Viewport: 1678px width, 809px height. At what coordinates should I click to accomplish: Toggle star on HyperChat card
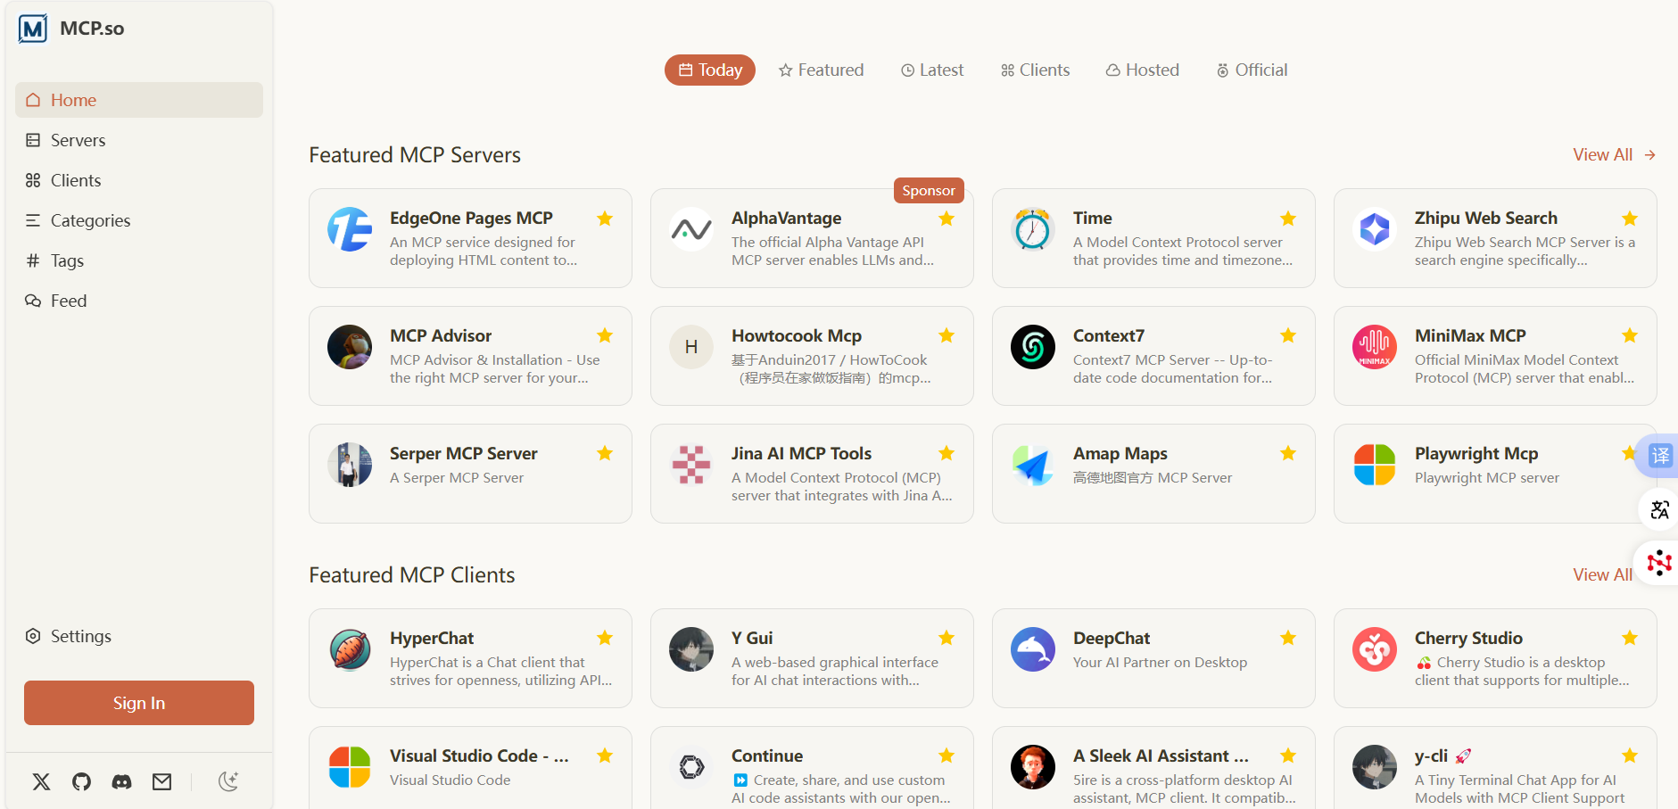click(605, 638)
